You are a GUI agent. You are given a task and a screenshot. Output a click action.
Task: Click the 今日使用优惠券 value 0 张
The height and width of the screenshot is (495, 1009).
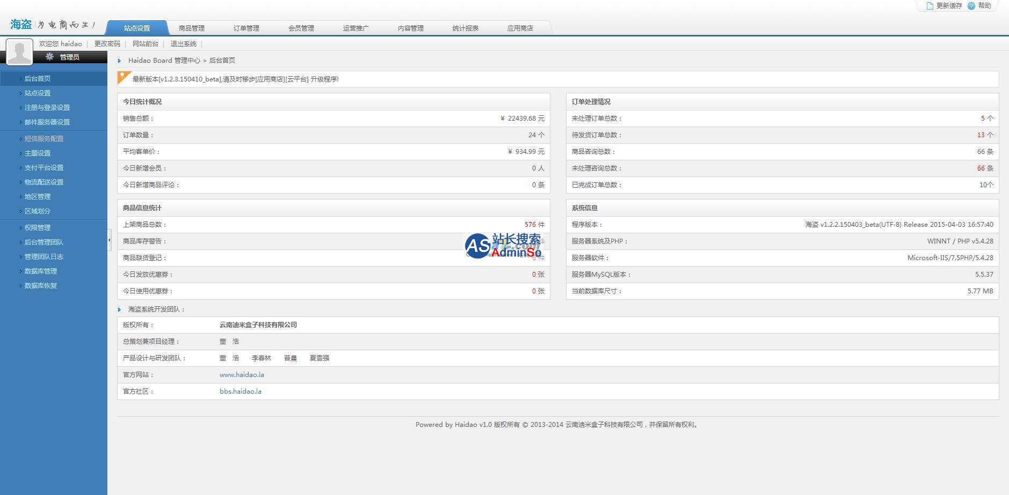coord(538,291)
